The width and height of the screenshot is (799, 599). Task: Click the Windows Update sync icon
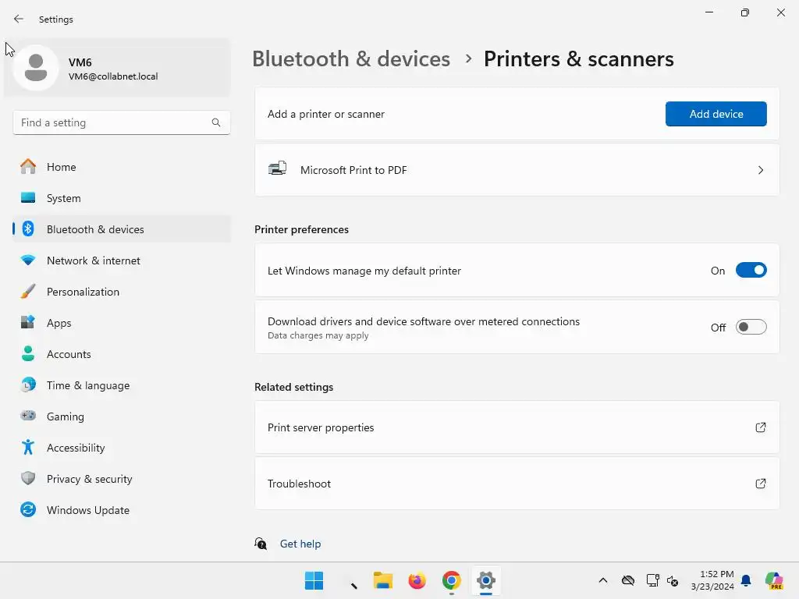coord(28,509)
